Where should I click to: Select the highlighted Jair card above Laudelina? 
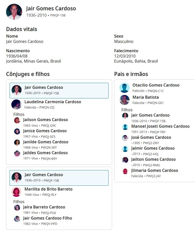pos(59,90)
